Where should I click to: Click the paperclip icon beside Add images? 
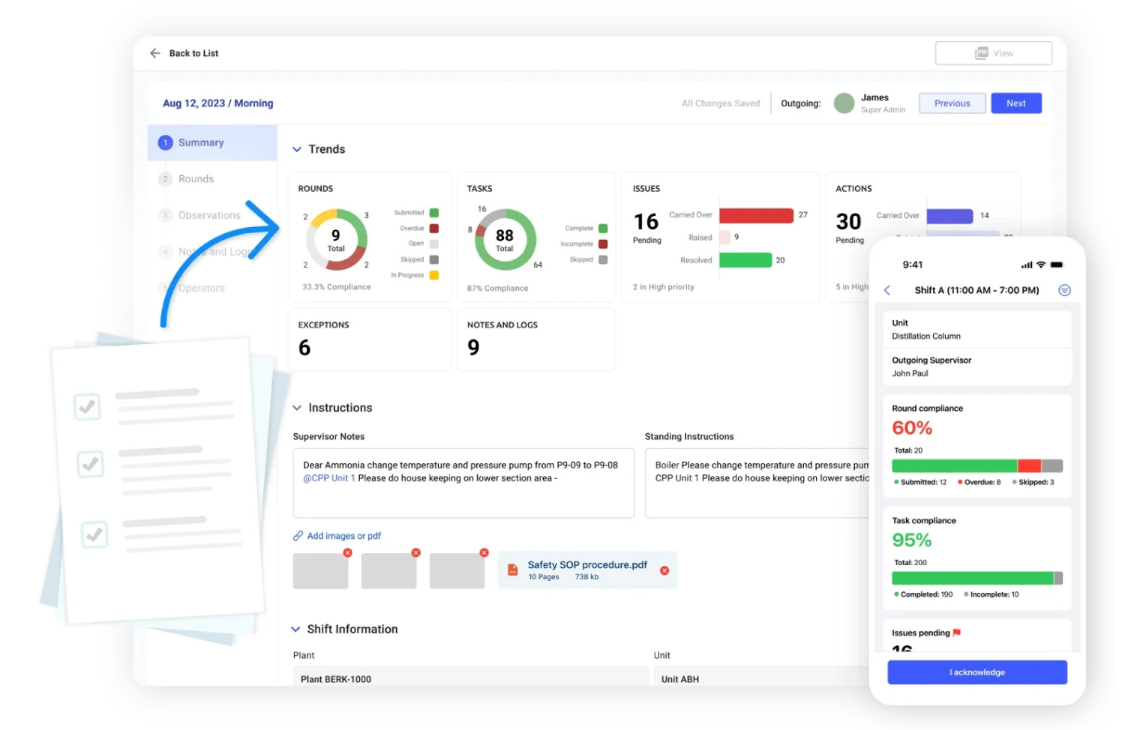298,535
